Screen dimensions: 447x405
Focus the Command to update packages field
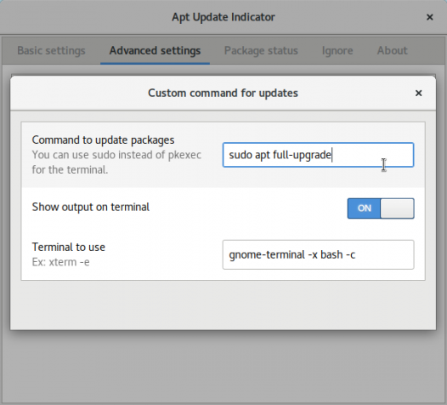(x=318, y=155)
